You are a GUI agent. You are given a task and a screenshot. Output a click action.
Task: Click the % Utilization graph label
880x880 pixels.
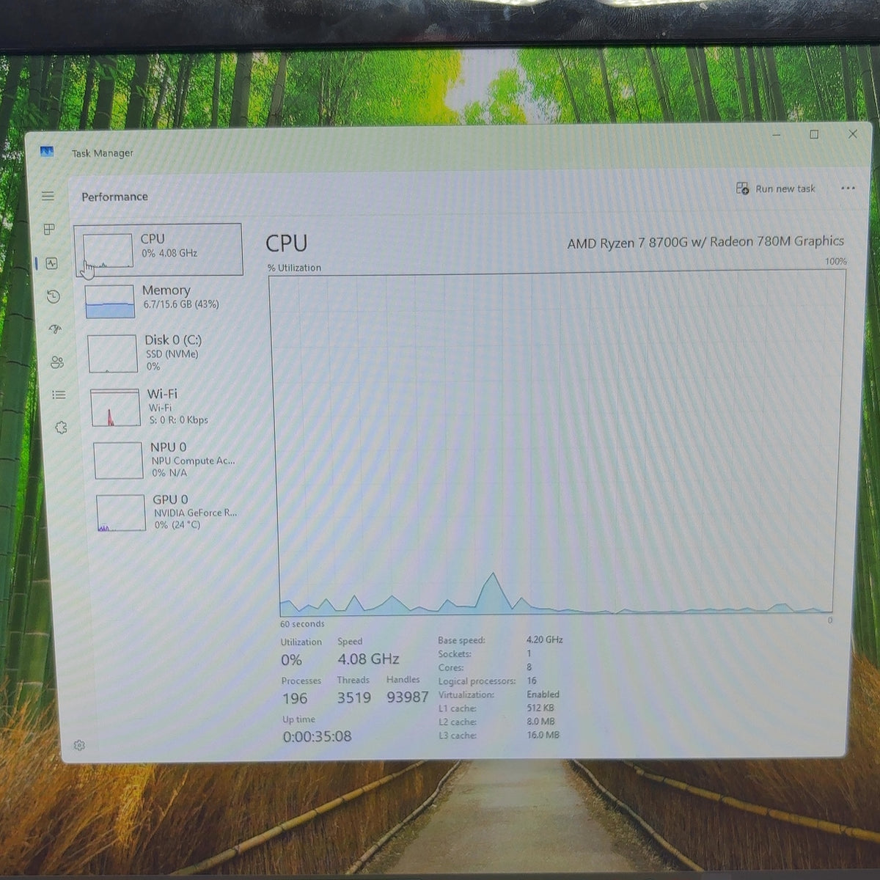tap(294, 268)
